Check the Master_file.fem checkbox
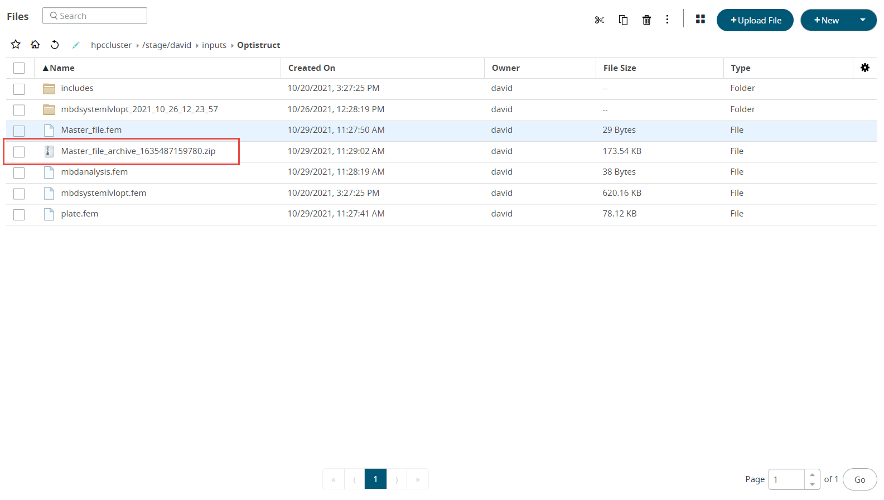 pos(19,131)
